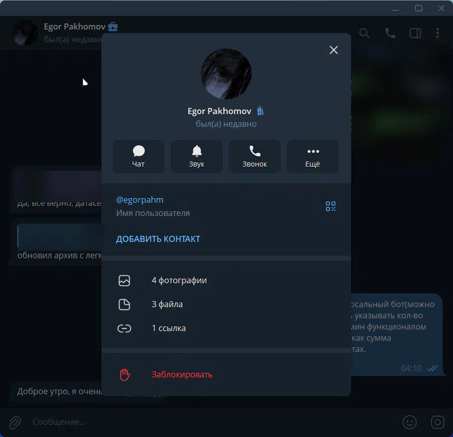
Task: Toggle the right sidebar panel icon
Action: point(415,33)
